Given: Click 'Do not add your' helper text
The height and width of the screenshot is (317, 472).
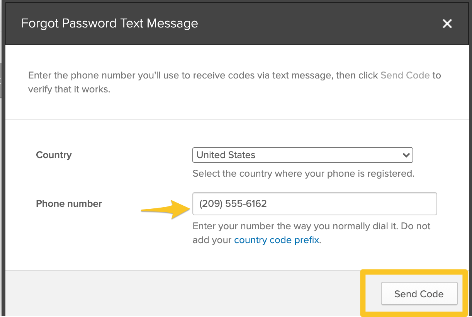Looking at the screenshot, I should click(x=415, y=226).
